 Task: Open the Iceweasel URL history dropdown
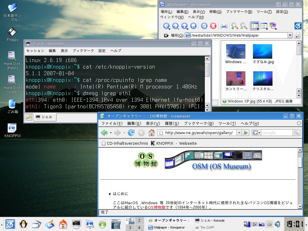(239, 133)
